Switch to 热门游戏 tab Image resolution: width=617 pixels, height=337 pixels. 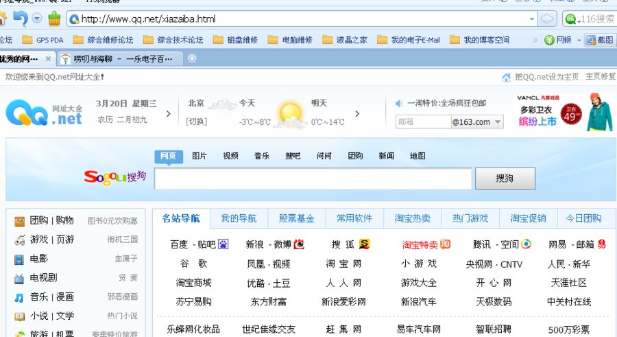click(470, 218)
